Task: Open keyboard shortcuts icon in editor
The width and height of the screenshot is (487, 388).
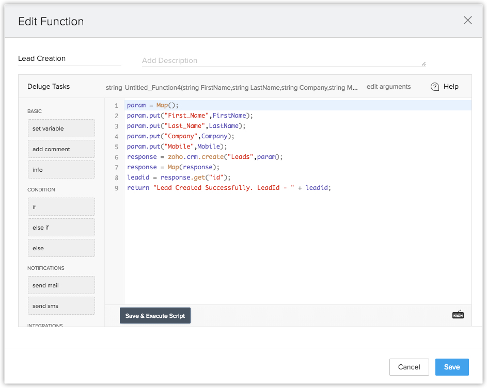Action: (458, 315)
